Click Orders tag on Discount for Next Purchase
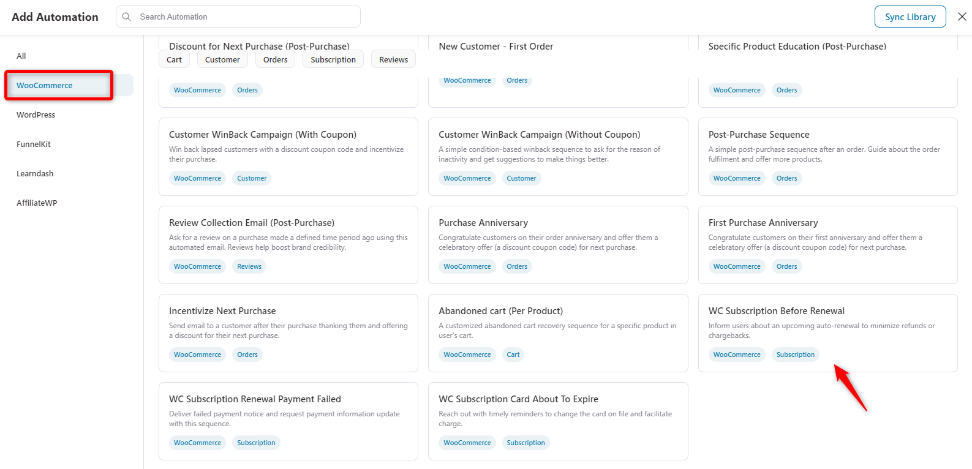The height and width of the screenshot is (469, 972). (x=247, y=90)
